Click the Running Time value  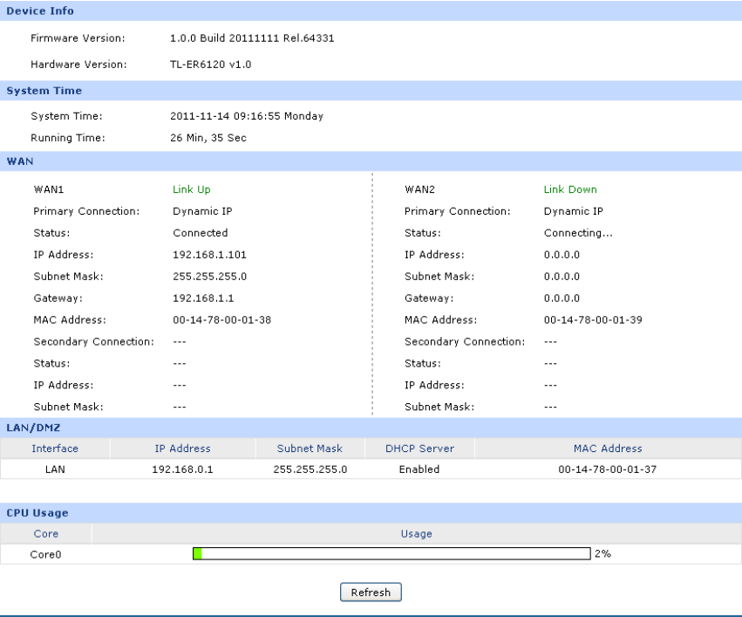(208, 138)
